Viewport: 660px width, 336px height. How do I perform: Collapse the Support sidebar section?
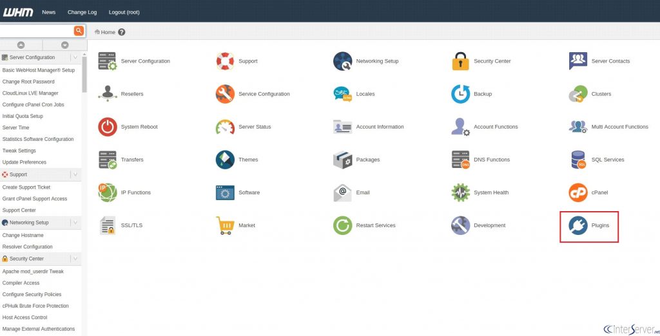coord(75,174)
